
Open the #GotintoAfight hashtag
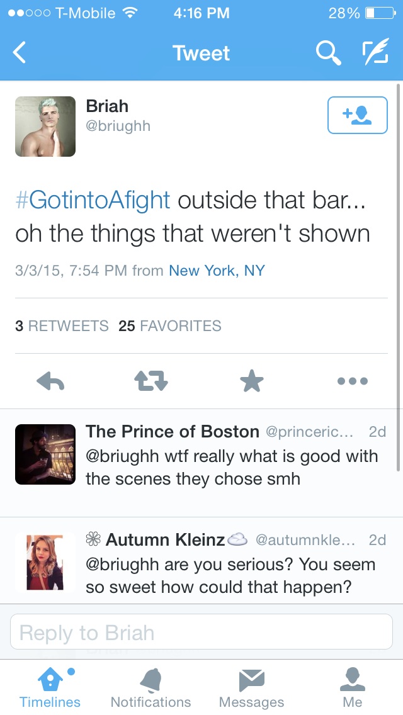[93, 200]
